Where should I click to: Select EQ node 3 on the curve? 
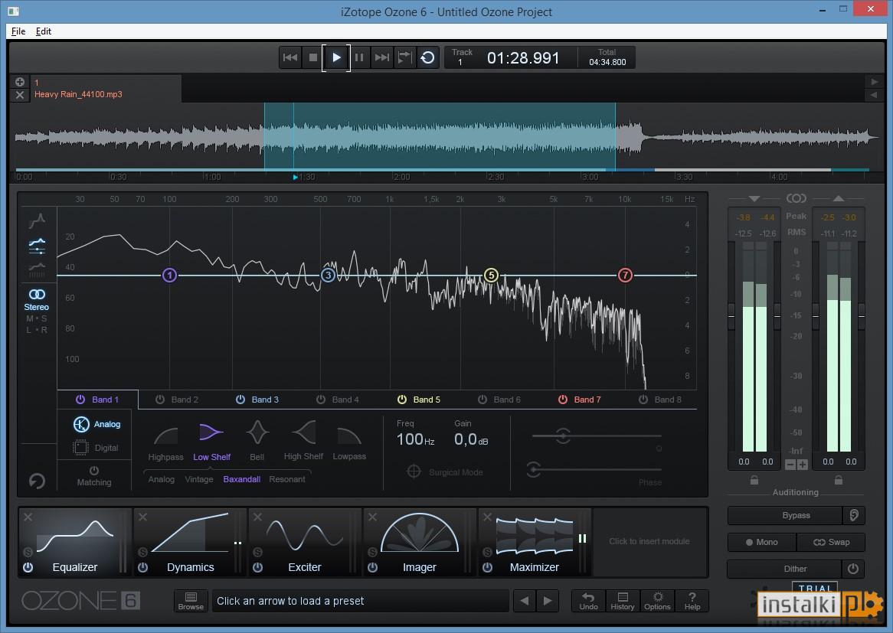pos(328,276)
